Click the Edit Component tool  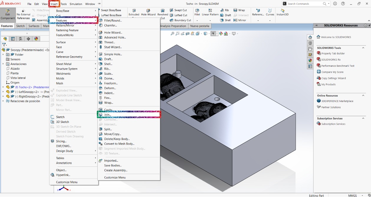click(x=8, y=14)
